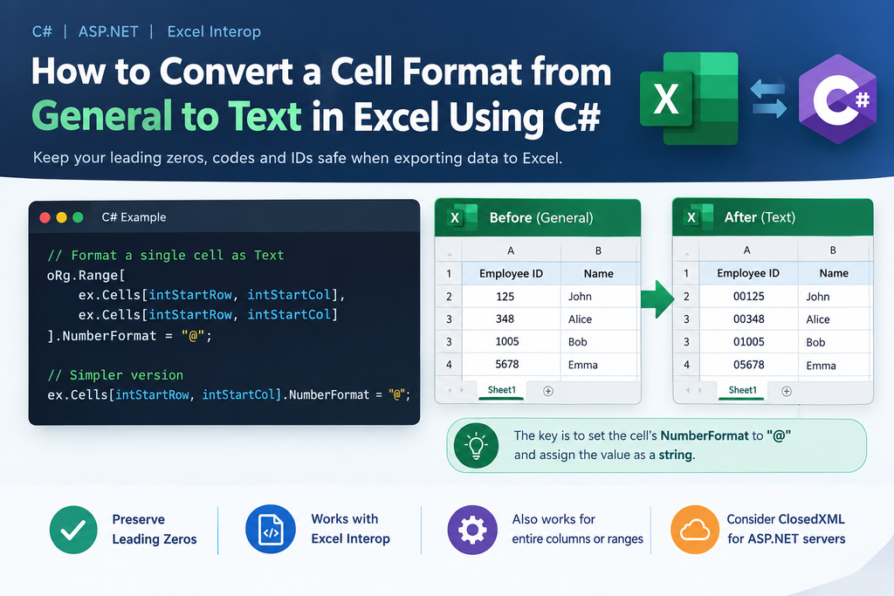Viewport: 894px width, 596px height.
Task: Click the '// Simpler version' comment
Action: (115, 375)
